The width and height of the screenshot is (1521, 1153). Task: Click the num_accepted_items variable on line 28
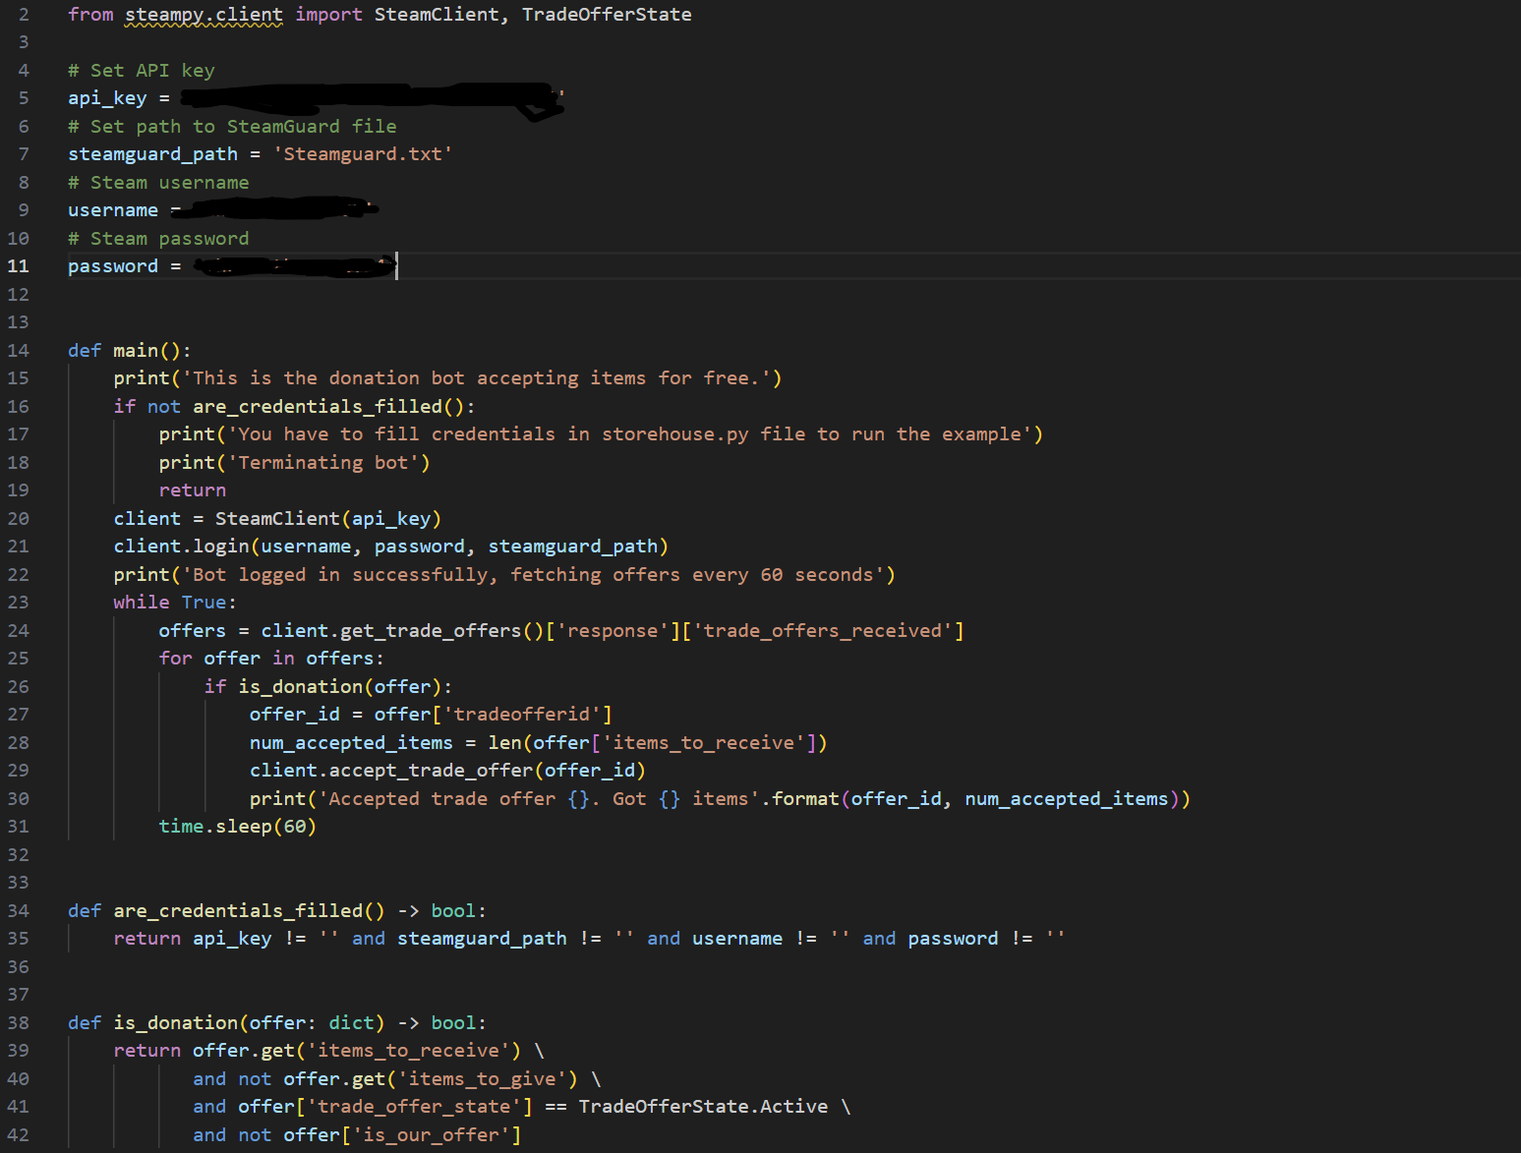tap(350, 742)
